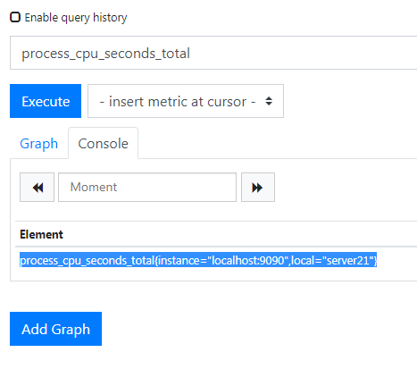Step back in time with rewind icon
Viewport: 417px width, 369px height.
click(37, 188)
